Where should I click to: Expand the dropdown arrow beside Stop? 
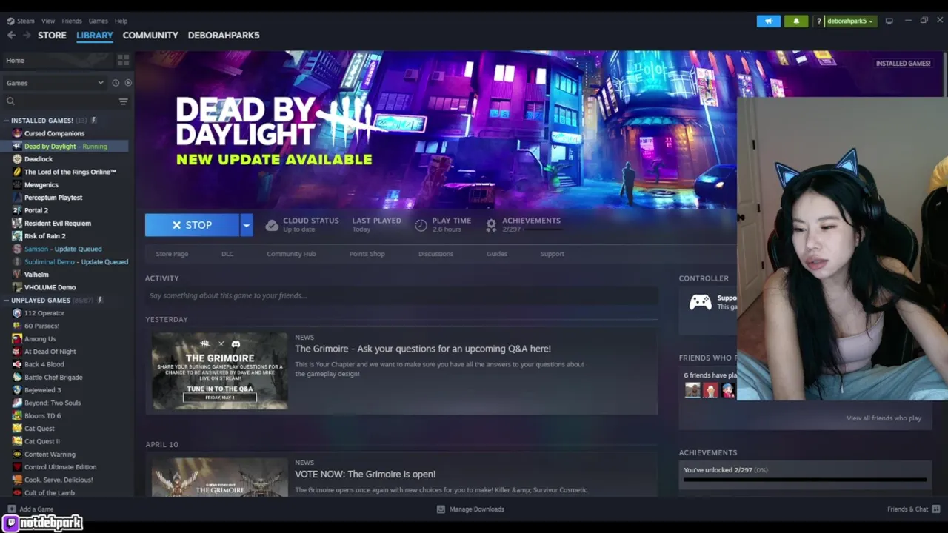tap(246, 225)
